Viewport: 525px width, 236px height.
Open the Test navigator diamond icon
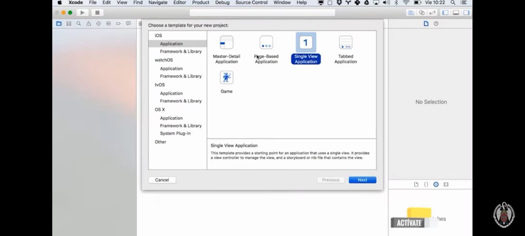coord(98,24)
